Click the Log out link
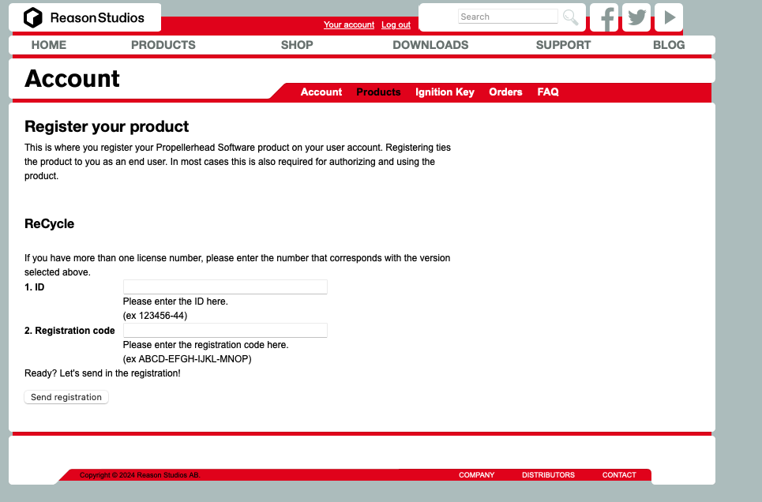The height and width of the screenshot is (502, 762). point(396,24)
